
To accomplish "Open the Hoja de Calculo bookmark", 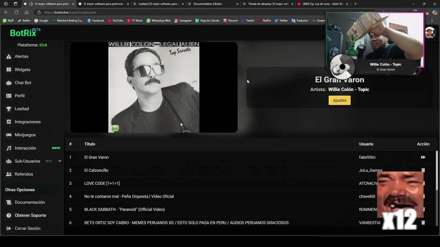I will point(207,21).
